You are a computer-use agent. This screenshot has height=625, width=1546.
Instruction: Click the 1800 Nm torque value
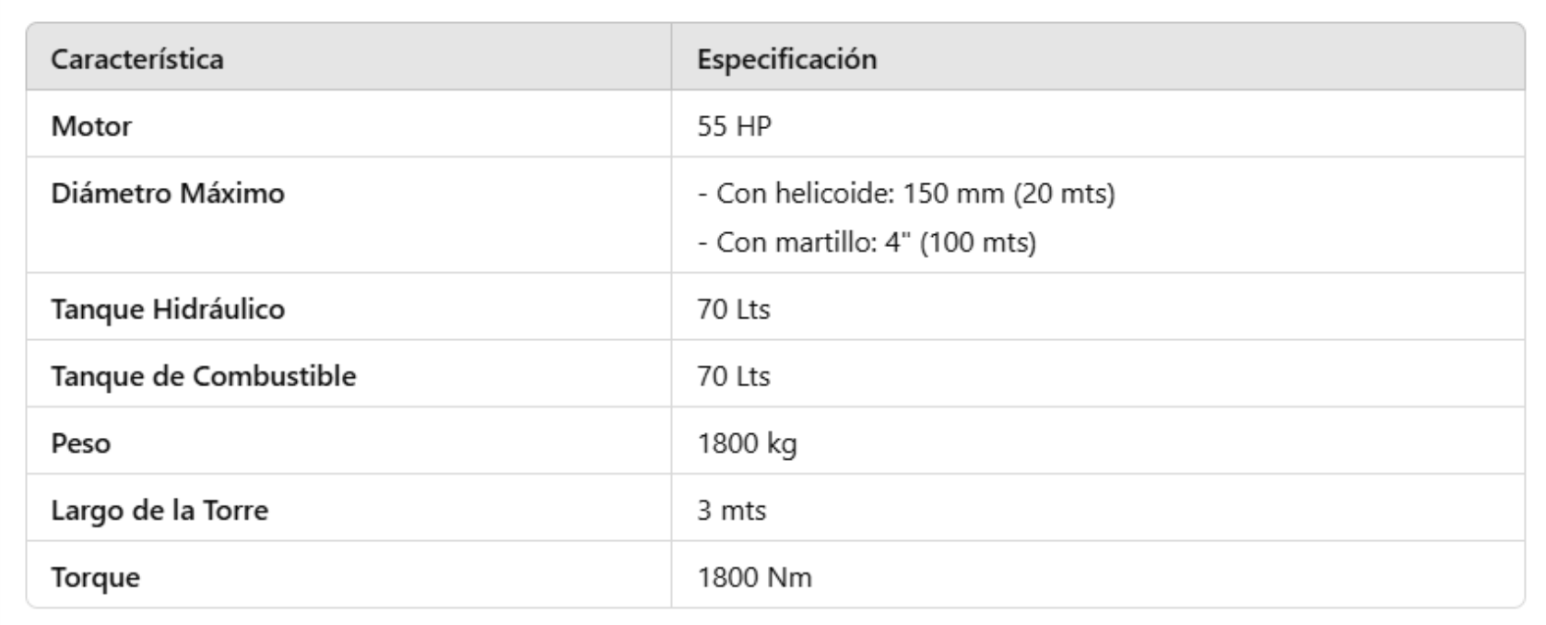(x=754, y=578)
